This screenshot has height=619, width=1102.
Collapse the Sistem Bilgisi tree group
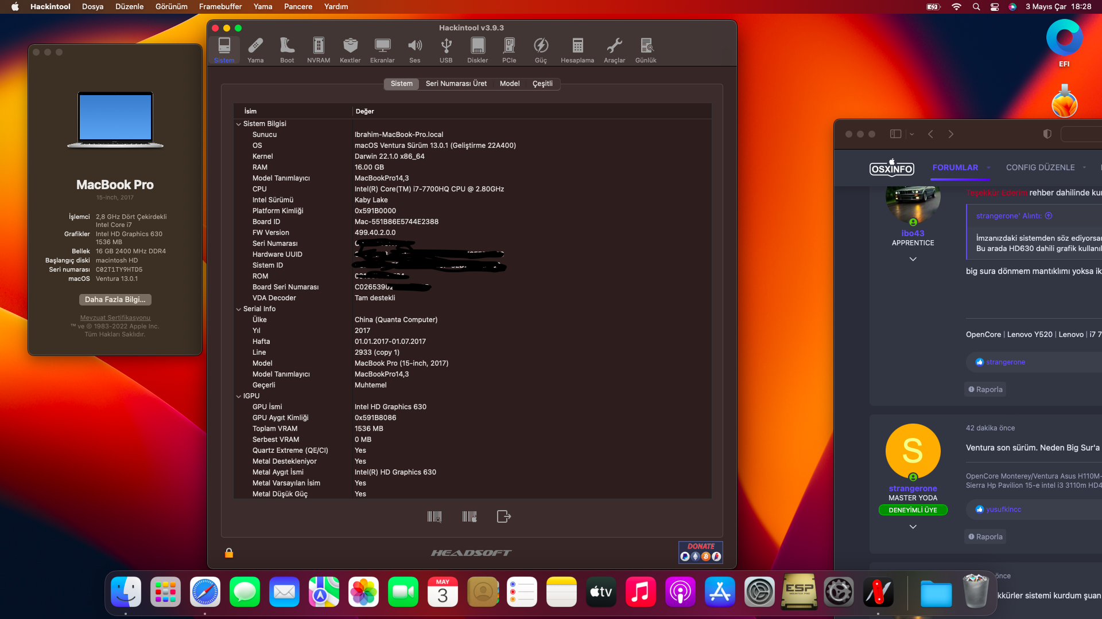click(x=238, y=124)
